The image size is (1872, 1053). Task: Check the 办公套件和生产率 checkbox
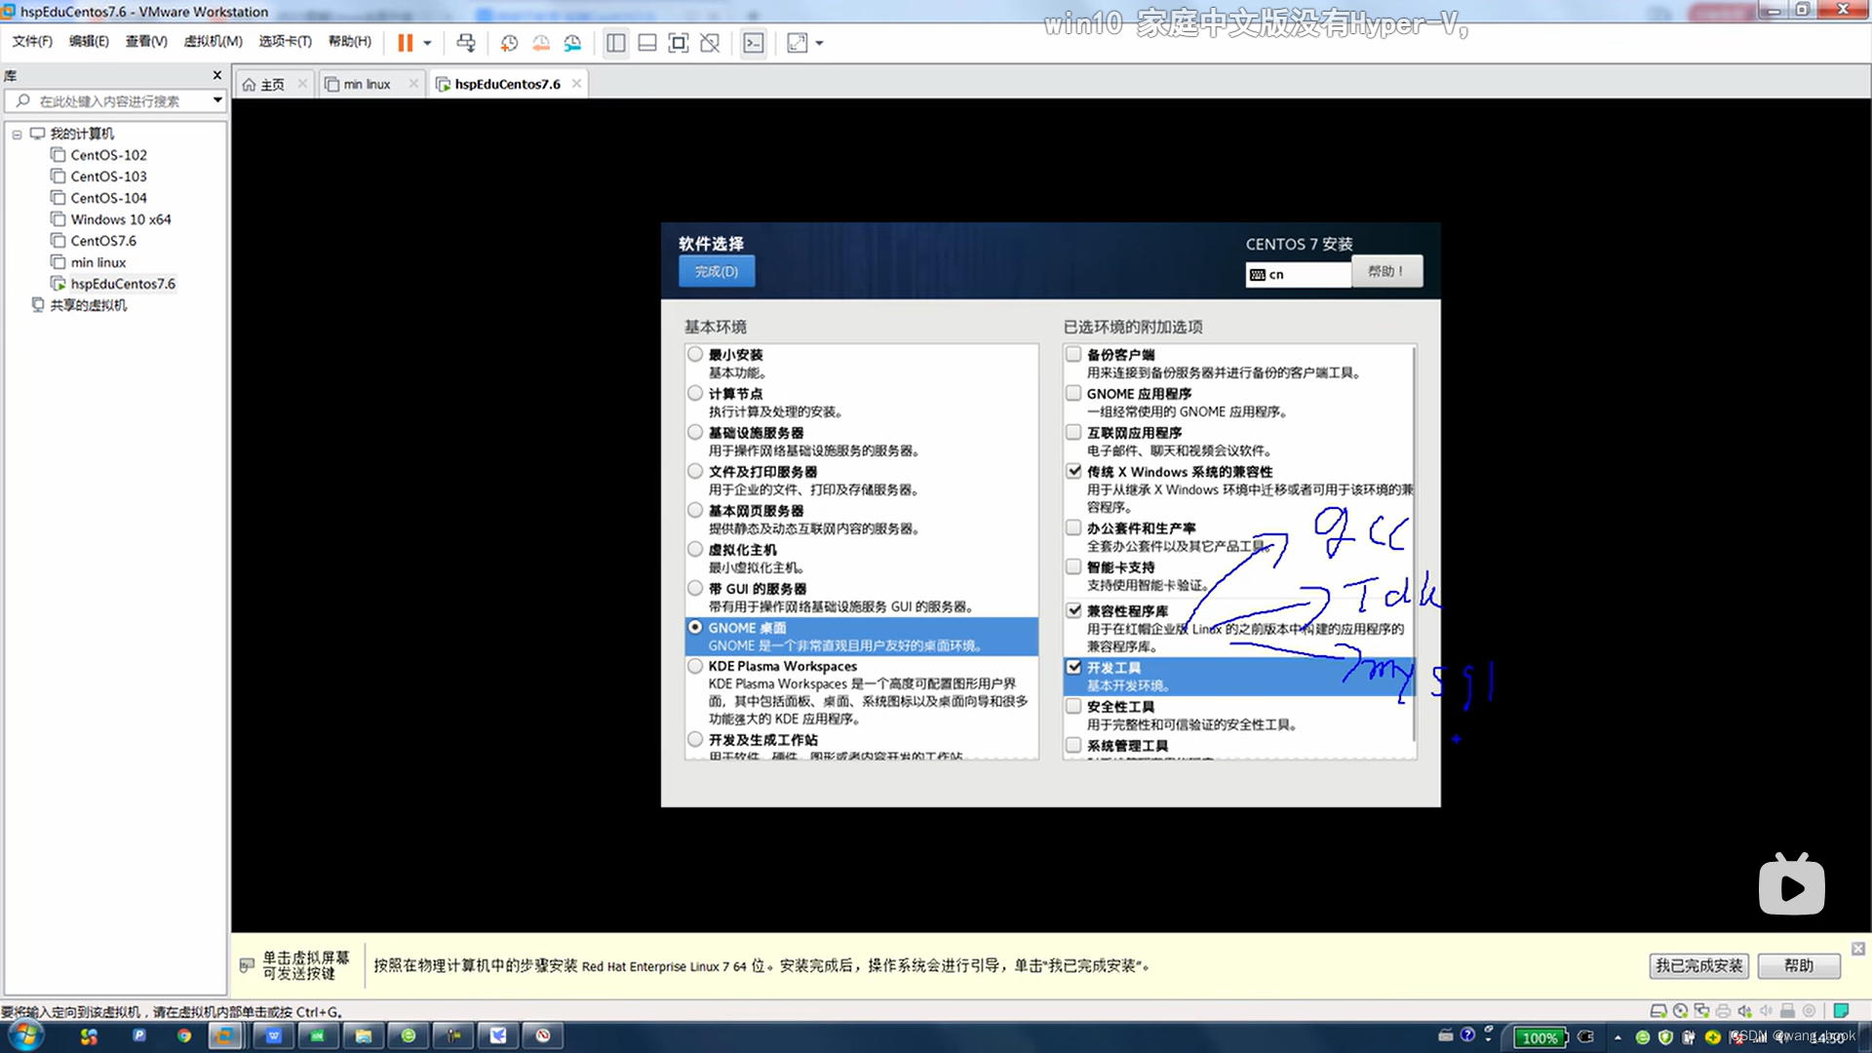click(1073, 528)
